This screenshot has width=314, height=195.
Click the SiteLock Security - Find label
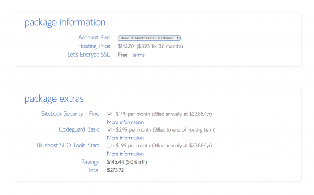pyautogui.click(x=70, y=114)
